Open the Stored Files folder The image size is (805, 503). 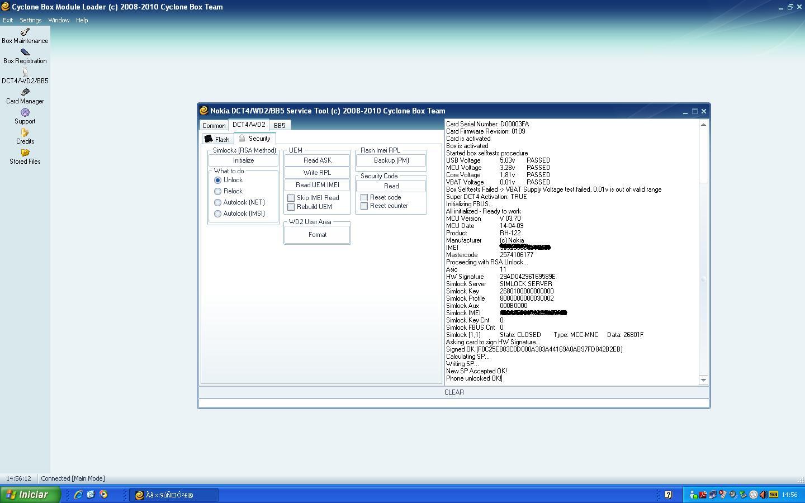[25, 157]
